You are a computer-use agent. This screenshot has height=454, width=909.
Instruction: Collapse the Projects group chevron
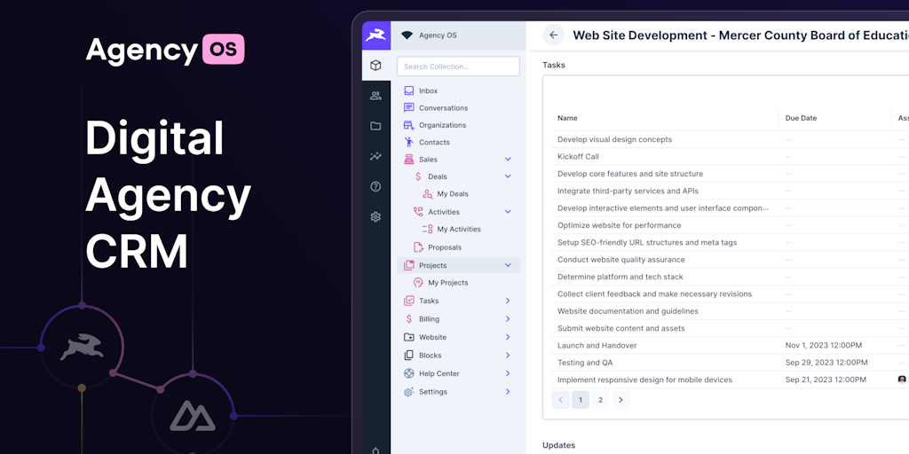(508, 265)
